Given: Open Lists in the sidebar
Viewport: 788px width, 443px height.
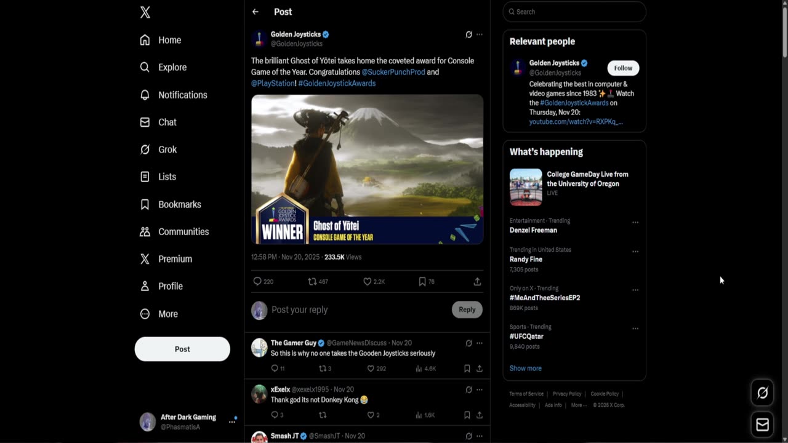Looking at the screenshot, I should point(158,177).
